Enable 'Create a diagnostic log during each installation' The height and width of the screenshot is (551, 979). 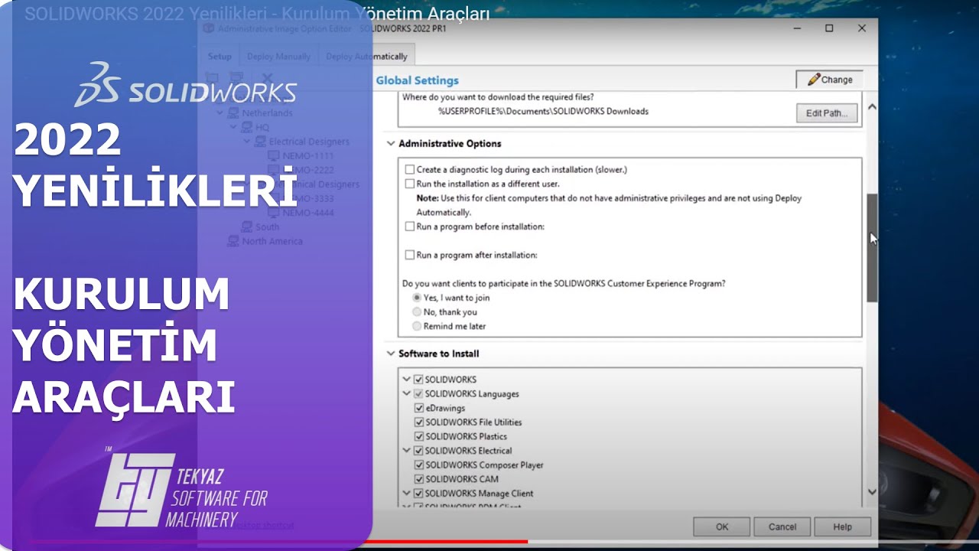pos(410,170)
